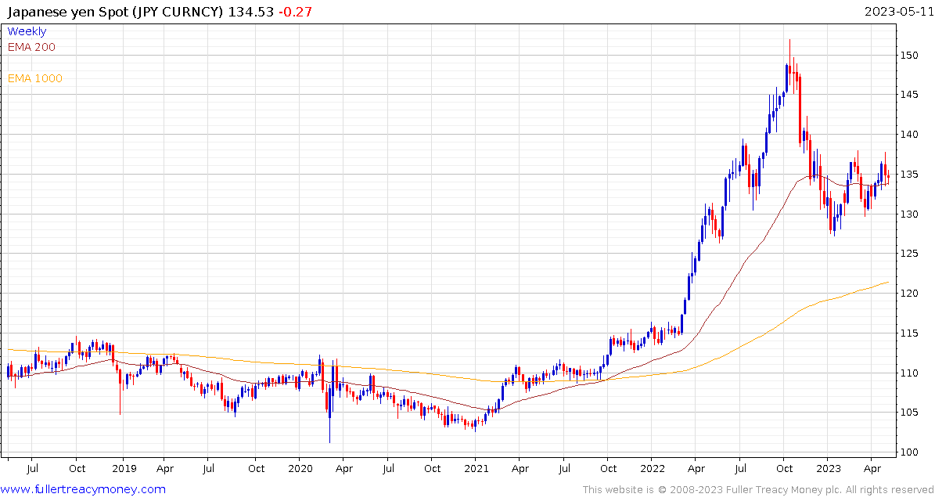Screen dimensions: 935x501
Task: Click the first 'Jul' label on time axis
Action: pyautogui.click(x=34, y=469)
